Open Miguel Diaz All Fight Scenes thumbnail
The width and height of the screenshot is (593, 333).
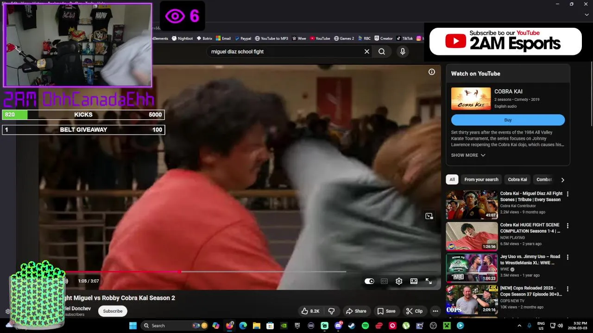point(472,205)
